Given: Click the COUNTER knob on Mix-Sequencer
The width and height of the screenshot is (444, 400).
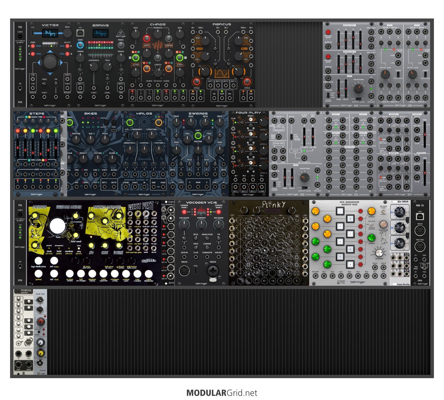Looking at the screenshot, I should [379, 253].
